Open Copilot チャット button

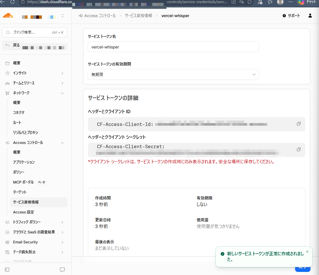tap(307, 2)
